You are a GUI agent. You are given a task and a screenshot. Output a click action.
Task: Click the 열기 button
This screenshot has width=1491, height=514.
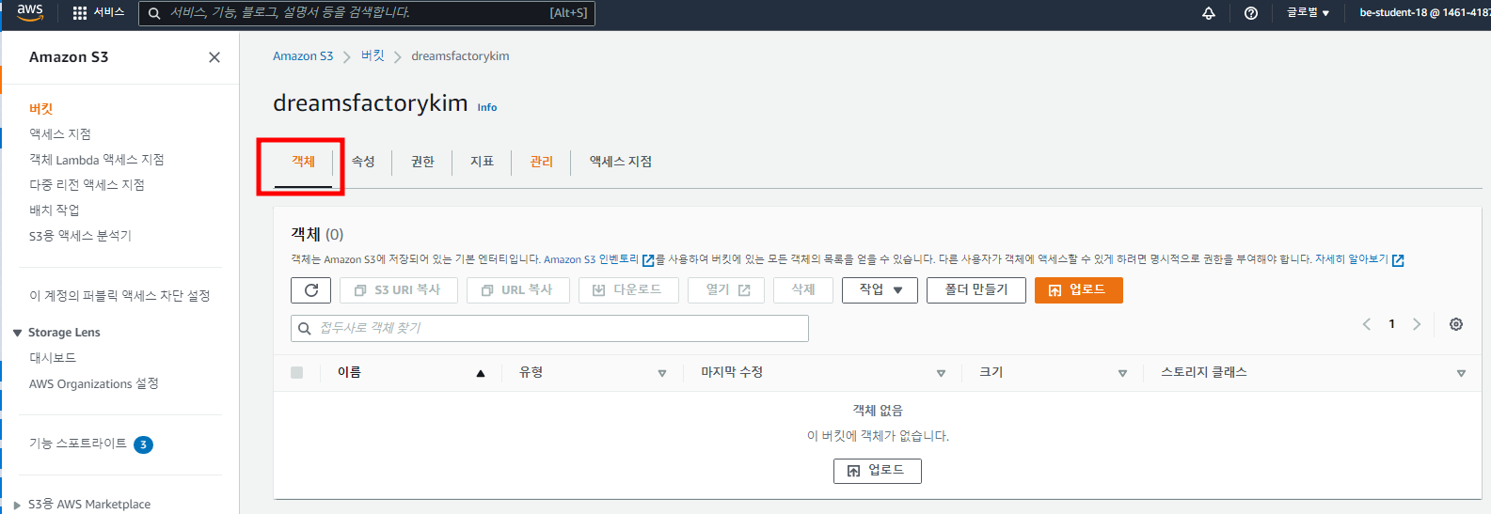[x=726, y=290]
